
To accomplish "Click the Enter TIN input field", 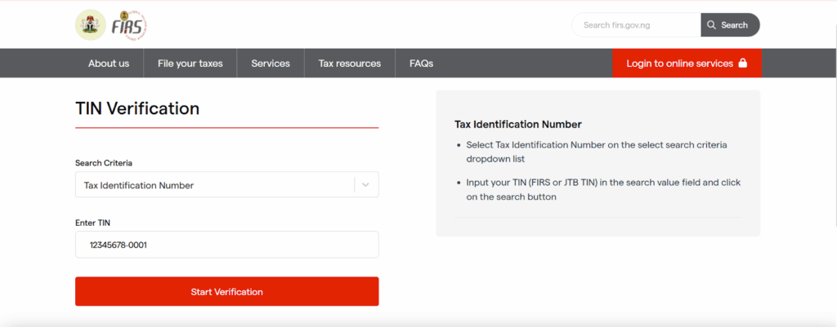I will (226, 245).
